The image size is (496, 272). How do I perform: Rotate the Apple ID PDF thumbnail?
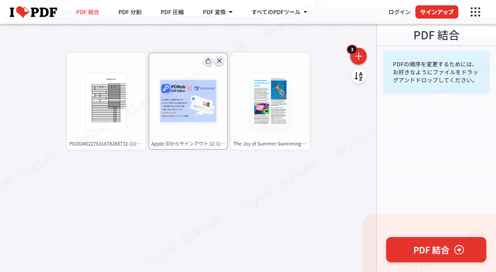pos(208,61)
